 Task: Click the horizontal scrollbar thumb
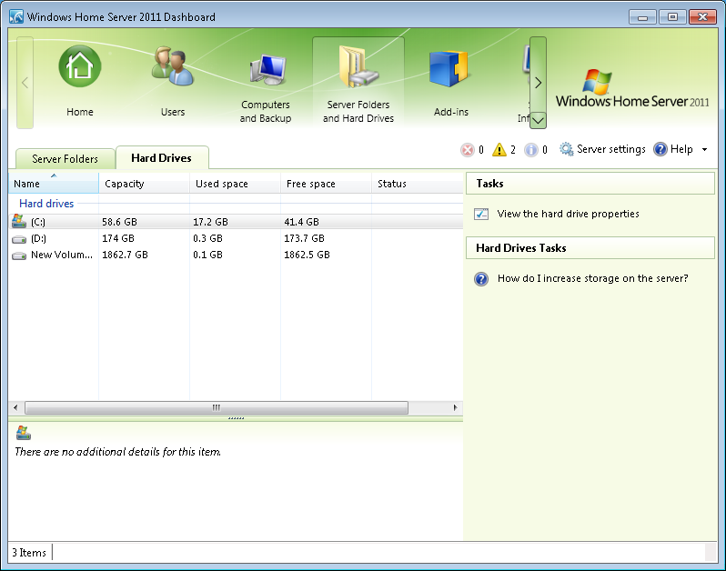pos(217,407)
